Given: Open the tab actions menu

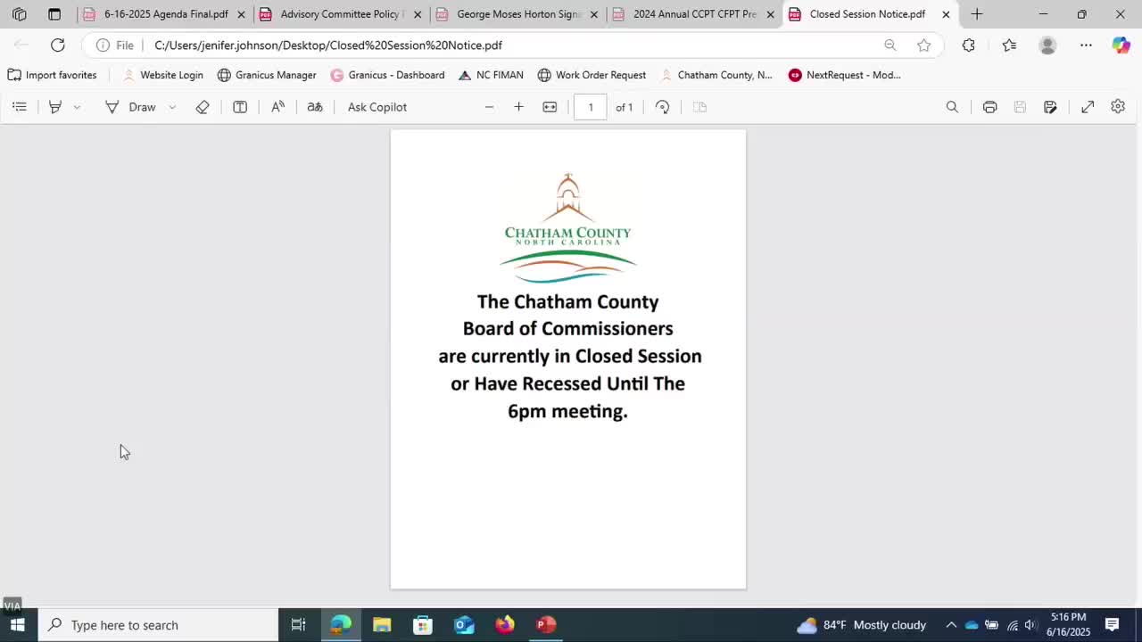Looking at the screenshot, I should [x=54, y=14].
